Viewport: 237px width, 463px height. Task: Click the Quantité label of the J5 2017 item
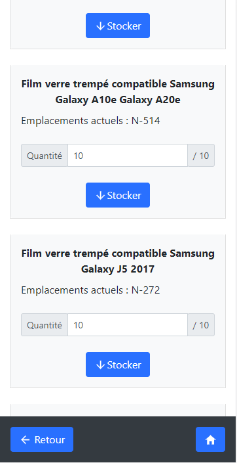pos(45,325)
